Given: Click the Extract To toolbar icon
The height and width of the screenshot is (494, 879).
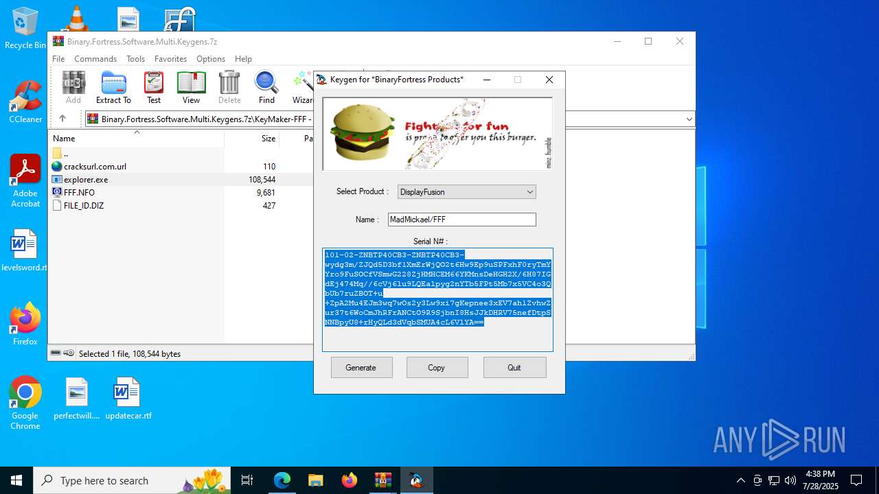Looking at the screenshot, I should tap(113, 87).
